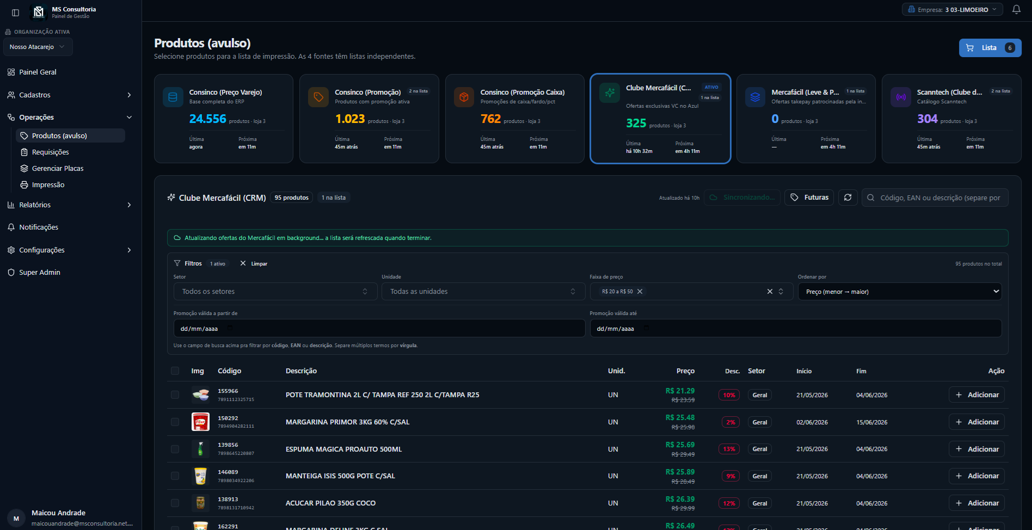
Task: Toggle the sidebar collapse icon
Action: 16,13
